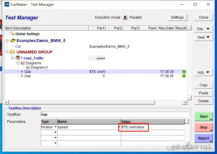This screenshot has height=154, width=217.
Task: Click the tree horizontal scrollbar right arrow
Action: pos(185,102)
